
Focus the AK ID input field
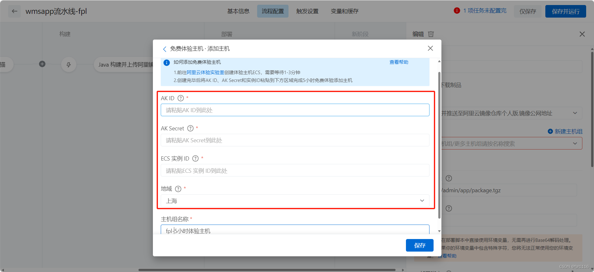click(295, 110)
